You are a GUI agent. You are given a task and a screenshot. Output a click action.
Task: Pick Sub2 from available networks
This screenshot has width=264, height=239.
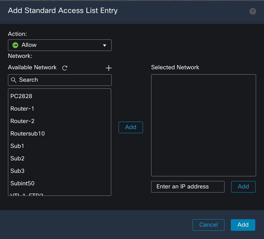coord(59,158)
